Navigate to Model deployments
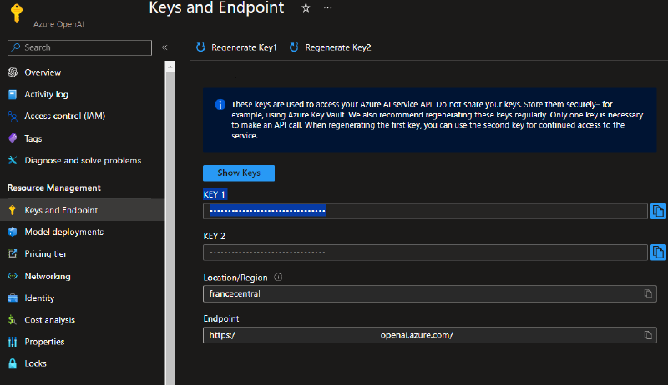 pyautogui.click(x=63, y=232)
